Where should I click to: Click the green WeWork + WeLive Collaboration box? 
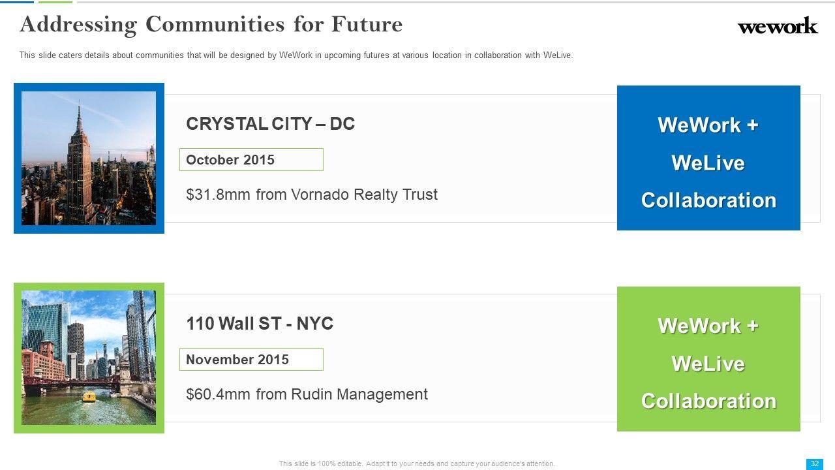708,359
